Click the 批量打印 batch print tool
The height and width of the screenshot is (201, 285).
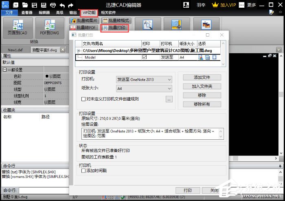tap(115, 28)
